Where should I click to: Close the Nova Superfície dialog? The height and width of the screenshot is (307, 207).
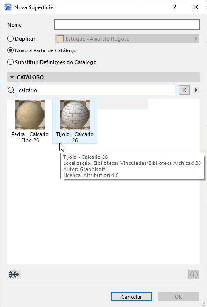point(196,7)
